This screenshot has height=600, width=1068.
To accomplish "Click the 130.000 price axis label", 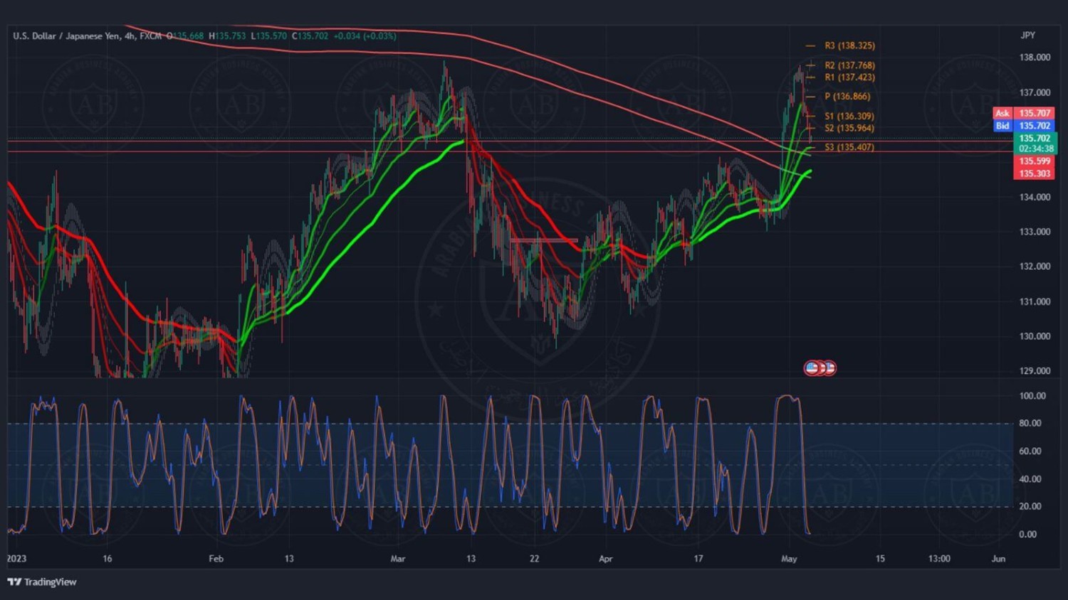I will [1035, 337].
